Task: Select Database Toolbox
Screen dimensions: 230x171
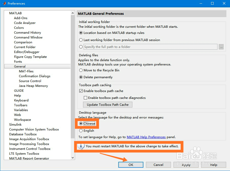Action: (23, 134)
